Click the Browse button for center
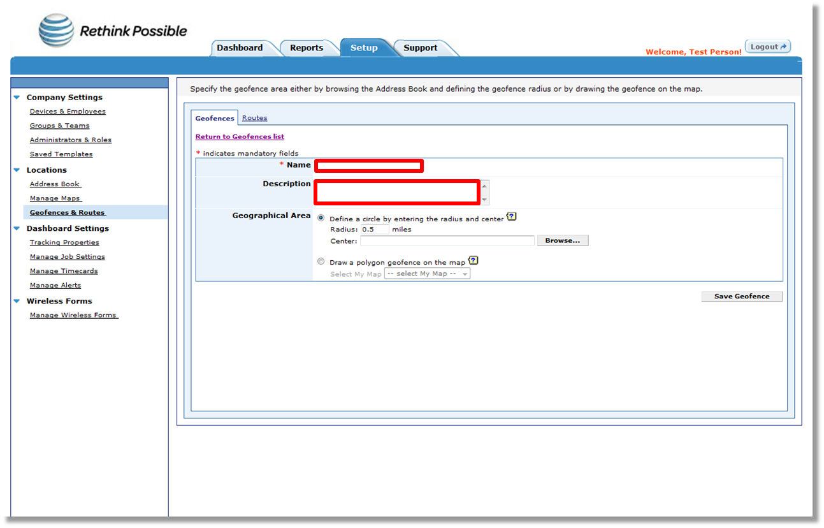 (x=563, y=240)
